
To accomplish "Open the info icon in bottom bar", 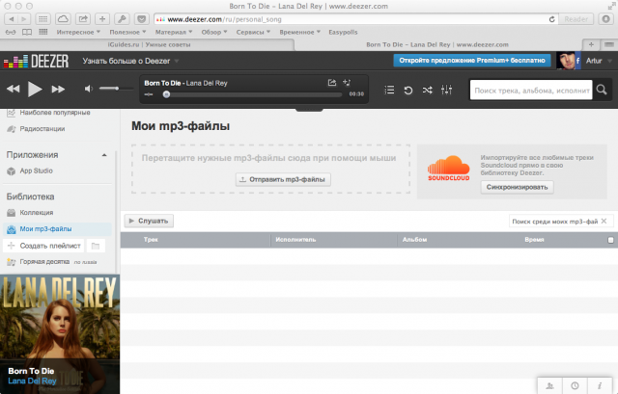I will point(600,385).
